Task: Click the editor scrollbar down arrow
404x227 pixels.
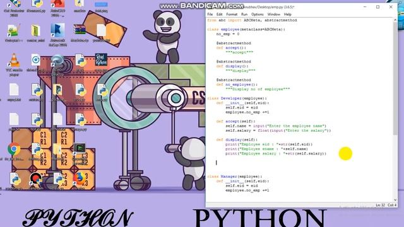Action: [x=395, y=200]
